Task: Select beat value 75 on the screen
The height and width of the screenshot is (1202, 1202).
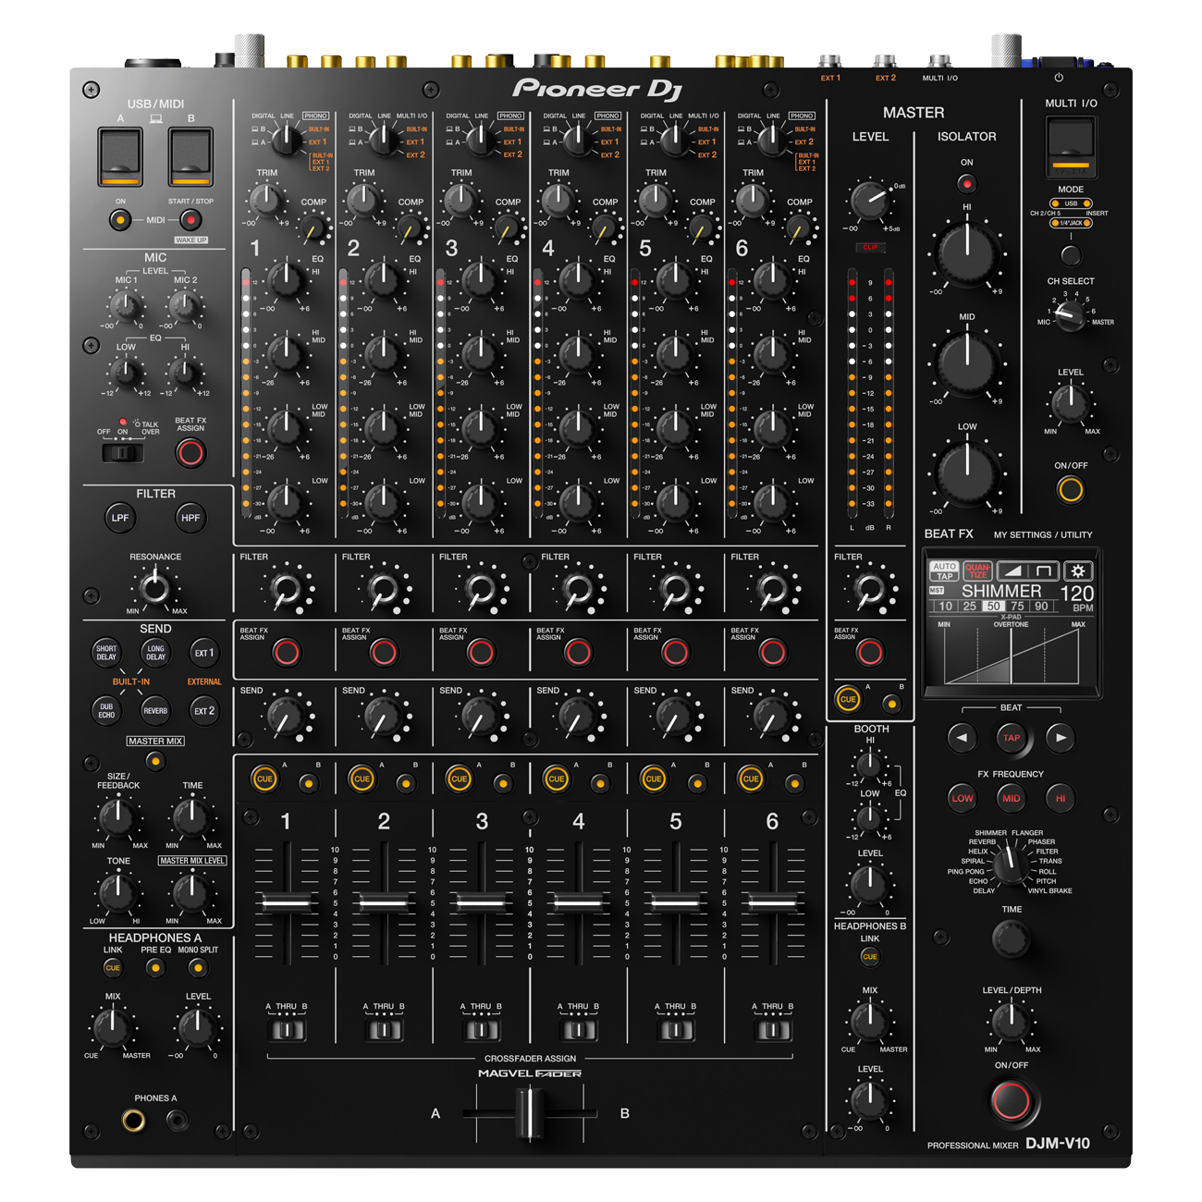Action: point(1017,607)
